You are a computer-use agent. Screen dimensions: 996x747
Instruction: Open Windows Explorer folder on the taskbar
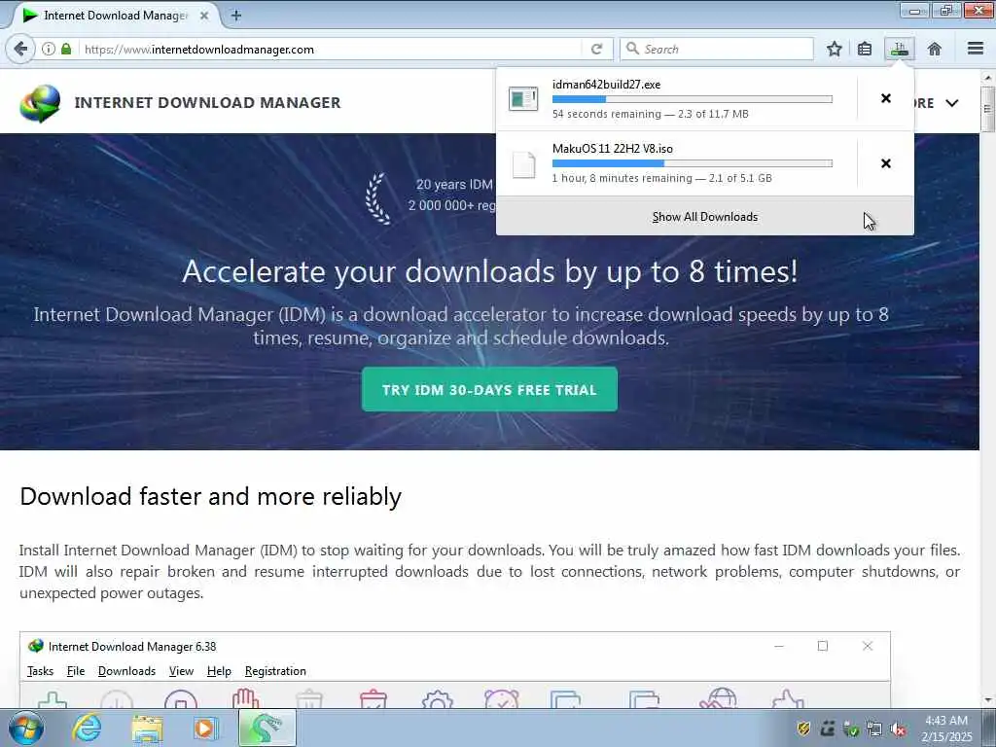pyautogui.click(x=147, y=729)
